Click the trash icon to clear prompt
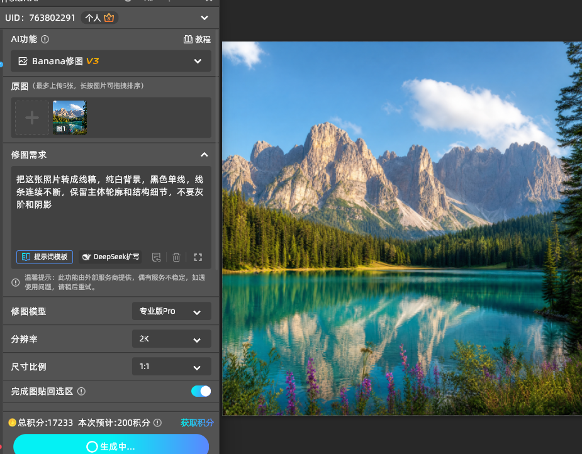Screen dimensions: 582x454 [176, 257]
